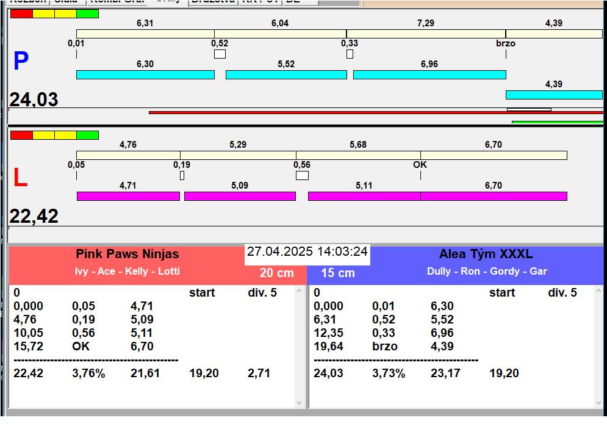The width and height of the screenshot is (607, 437).
Task: Select the cyan 6,30 run bar in lane P
Action: click(x=145, y=74)
